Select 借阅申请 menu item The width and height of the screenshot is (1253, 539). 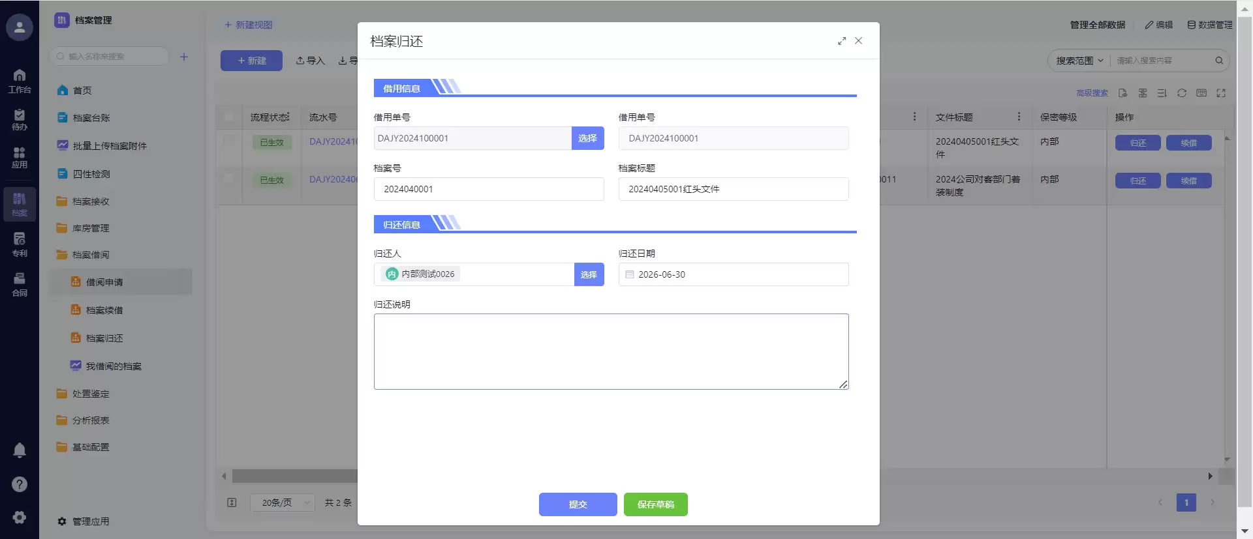click(x=121, y=282)
